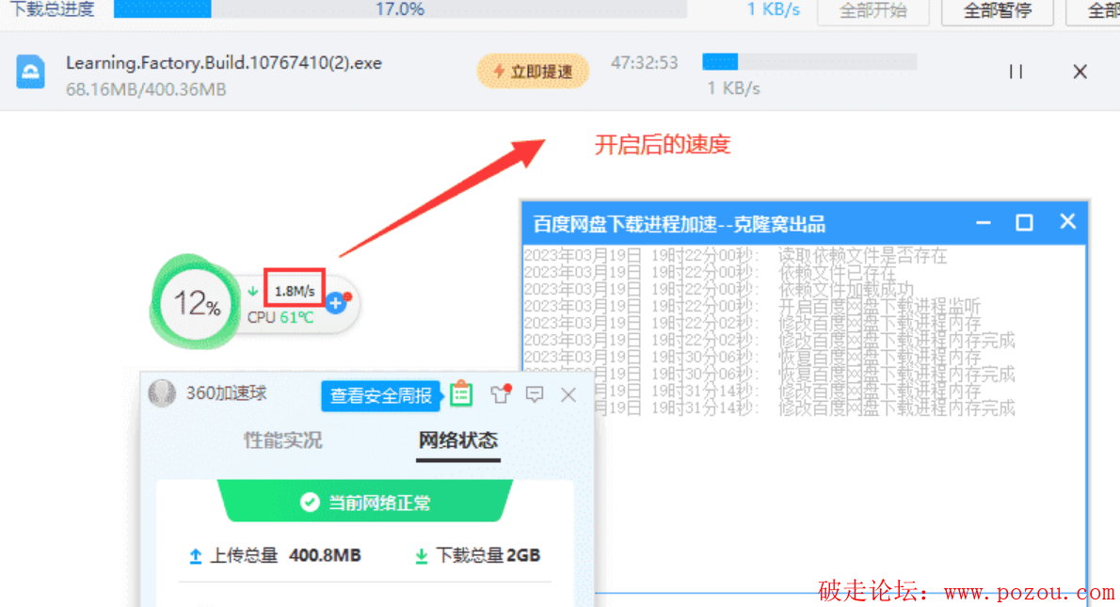Click the 下载总进度 label
The image size is (1120, 607).
click(x=52, y=9)
